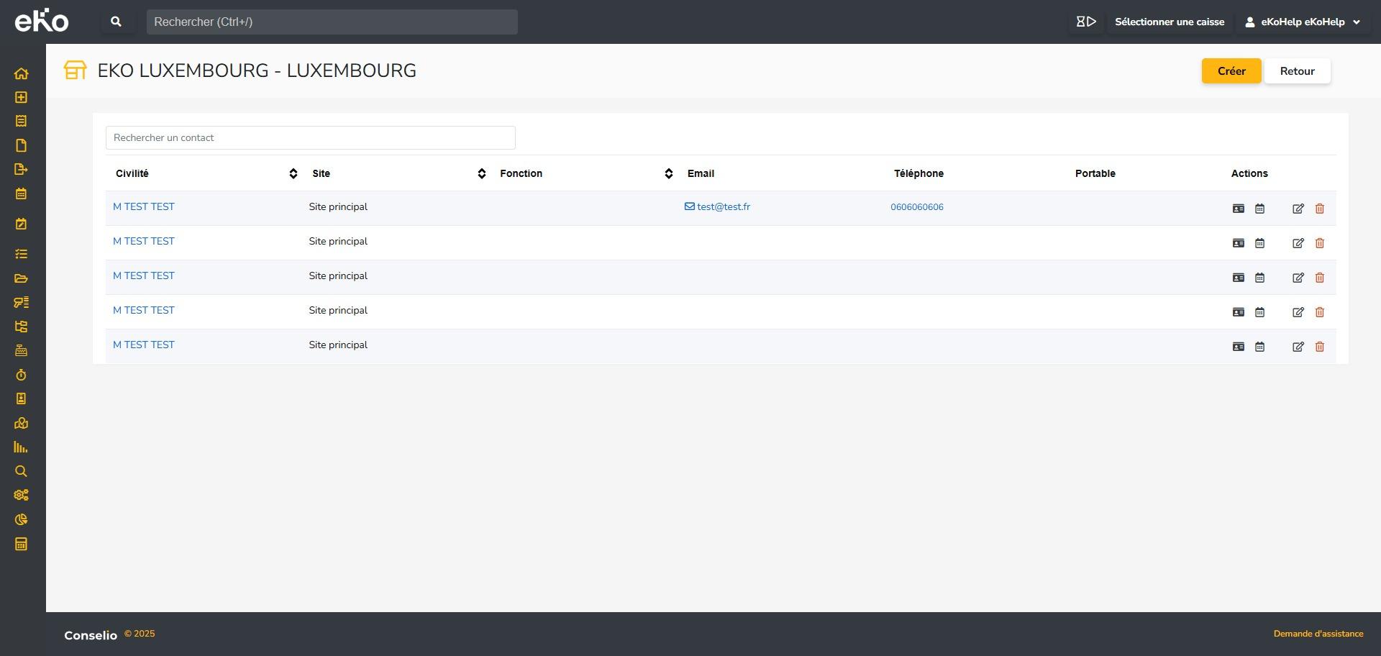Open the Sélectionner une caisse menu
The height and width of the screenshot is (656, 1381).
pyautogui.click(x=1169, y=22)
